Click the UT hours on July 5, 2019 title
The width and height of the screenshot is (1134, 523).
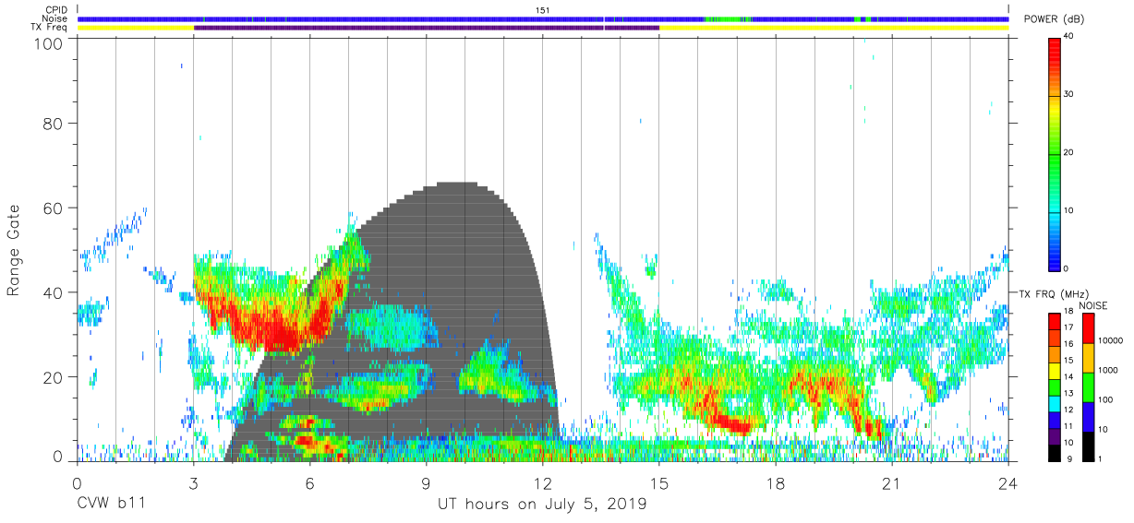click(x=543, y=505)
